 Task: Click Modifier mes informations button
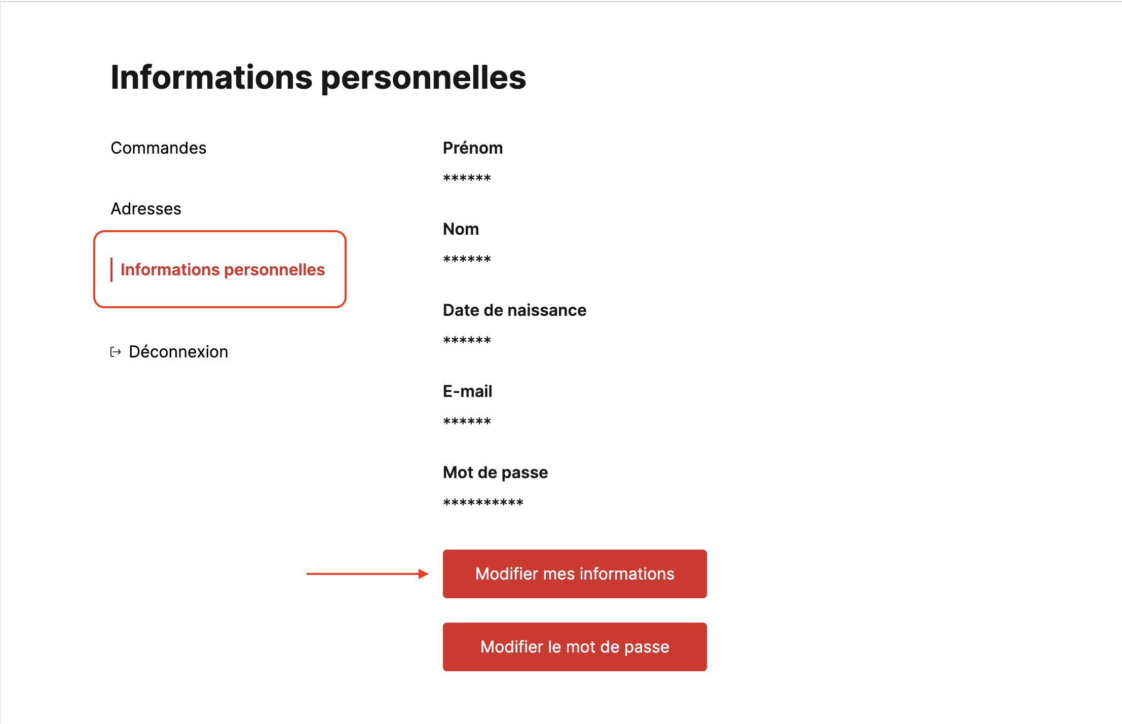pyautogui.click(x=575, y=574)
